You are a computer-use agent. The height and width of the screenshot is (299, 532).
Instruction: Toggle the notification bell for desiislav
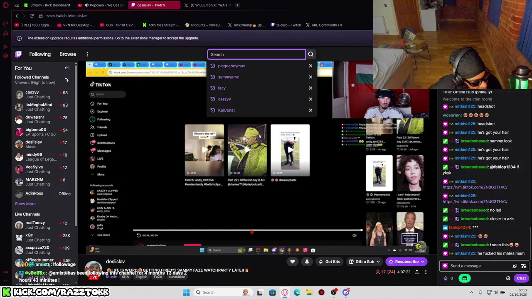tap(307, 262)
